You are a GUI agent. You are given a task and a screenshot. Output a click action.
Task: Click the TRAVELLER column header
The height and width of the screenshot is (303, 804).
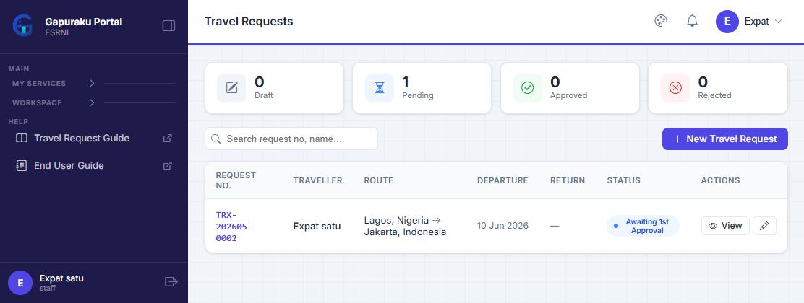click(318, 180)
